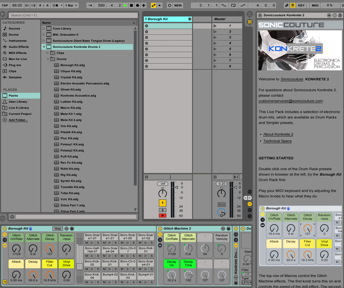Expand Core Library pack
The width and height of the screenshot is (344, 288).
pos(44,29)
